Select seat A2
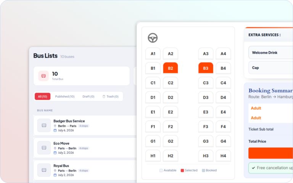Viewport: 293px width, 183px height. click(171, 54)
